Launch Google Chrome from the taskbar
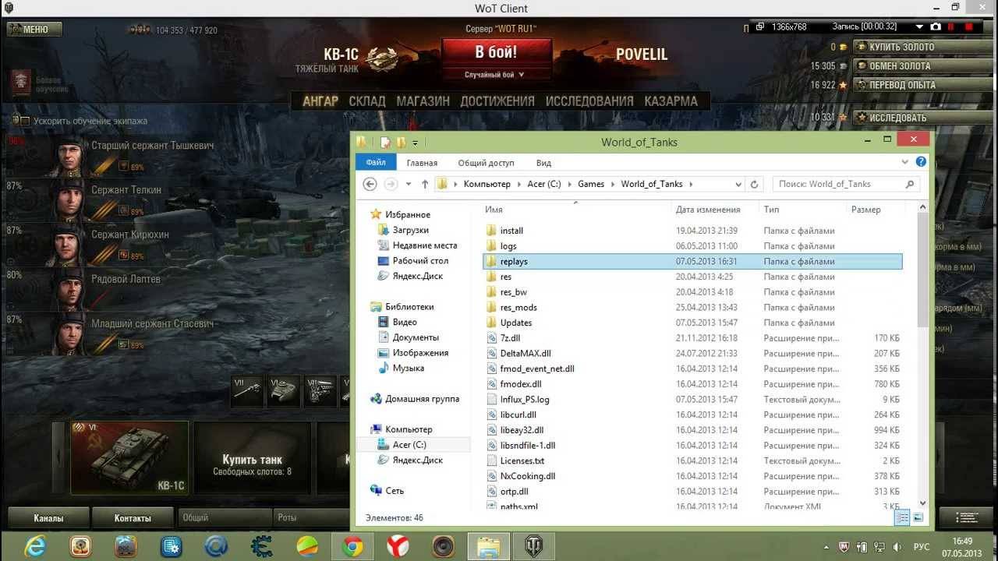This screenshot has width=998, height=561. click(352, 545)
